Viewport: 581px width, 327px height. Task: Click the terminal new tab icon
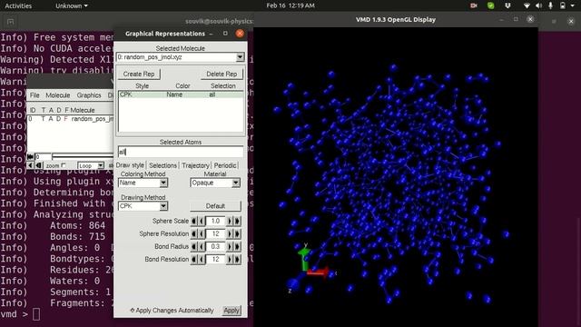point(10,22)
